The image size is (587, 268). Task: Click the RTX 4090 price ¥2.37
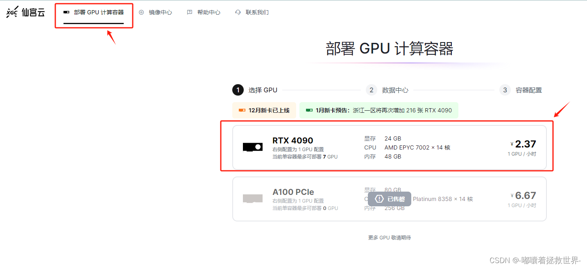(x=524, y=144)
